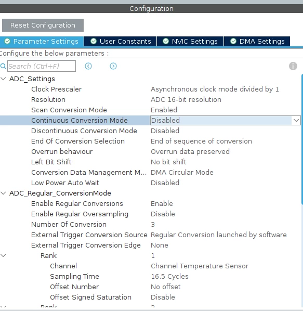The image size is (303, 311).
Task: Select the Continuous Conversion Mode row label
Action: coord(80,120)
